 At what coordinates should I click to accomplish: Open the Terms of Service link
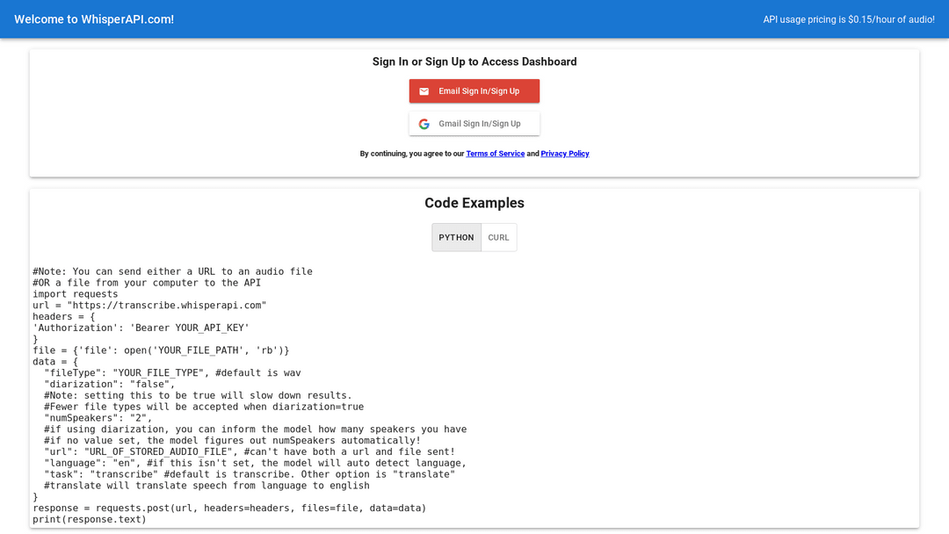pyautogui.click(x=495, y=154)
